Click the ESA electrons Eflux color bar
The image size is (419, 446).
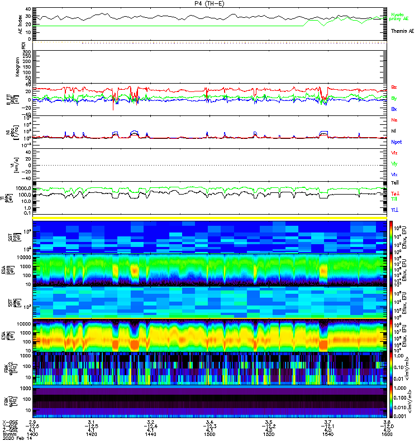[391, 336]
